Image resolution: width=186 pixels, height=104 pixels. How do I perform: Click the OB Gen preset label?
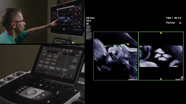[x=90, y=18]
